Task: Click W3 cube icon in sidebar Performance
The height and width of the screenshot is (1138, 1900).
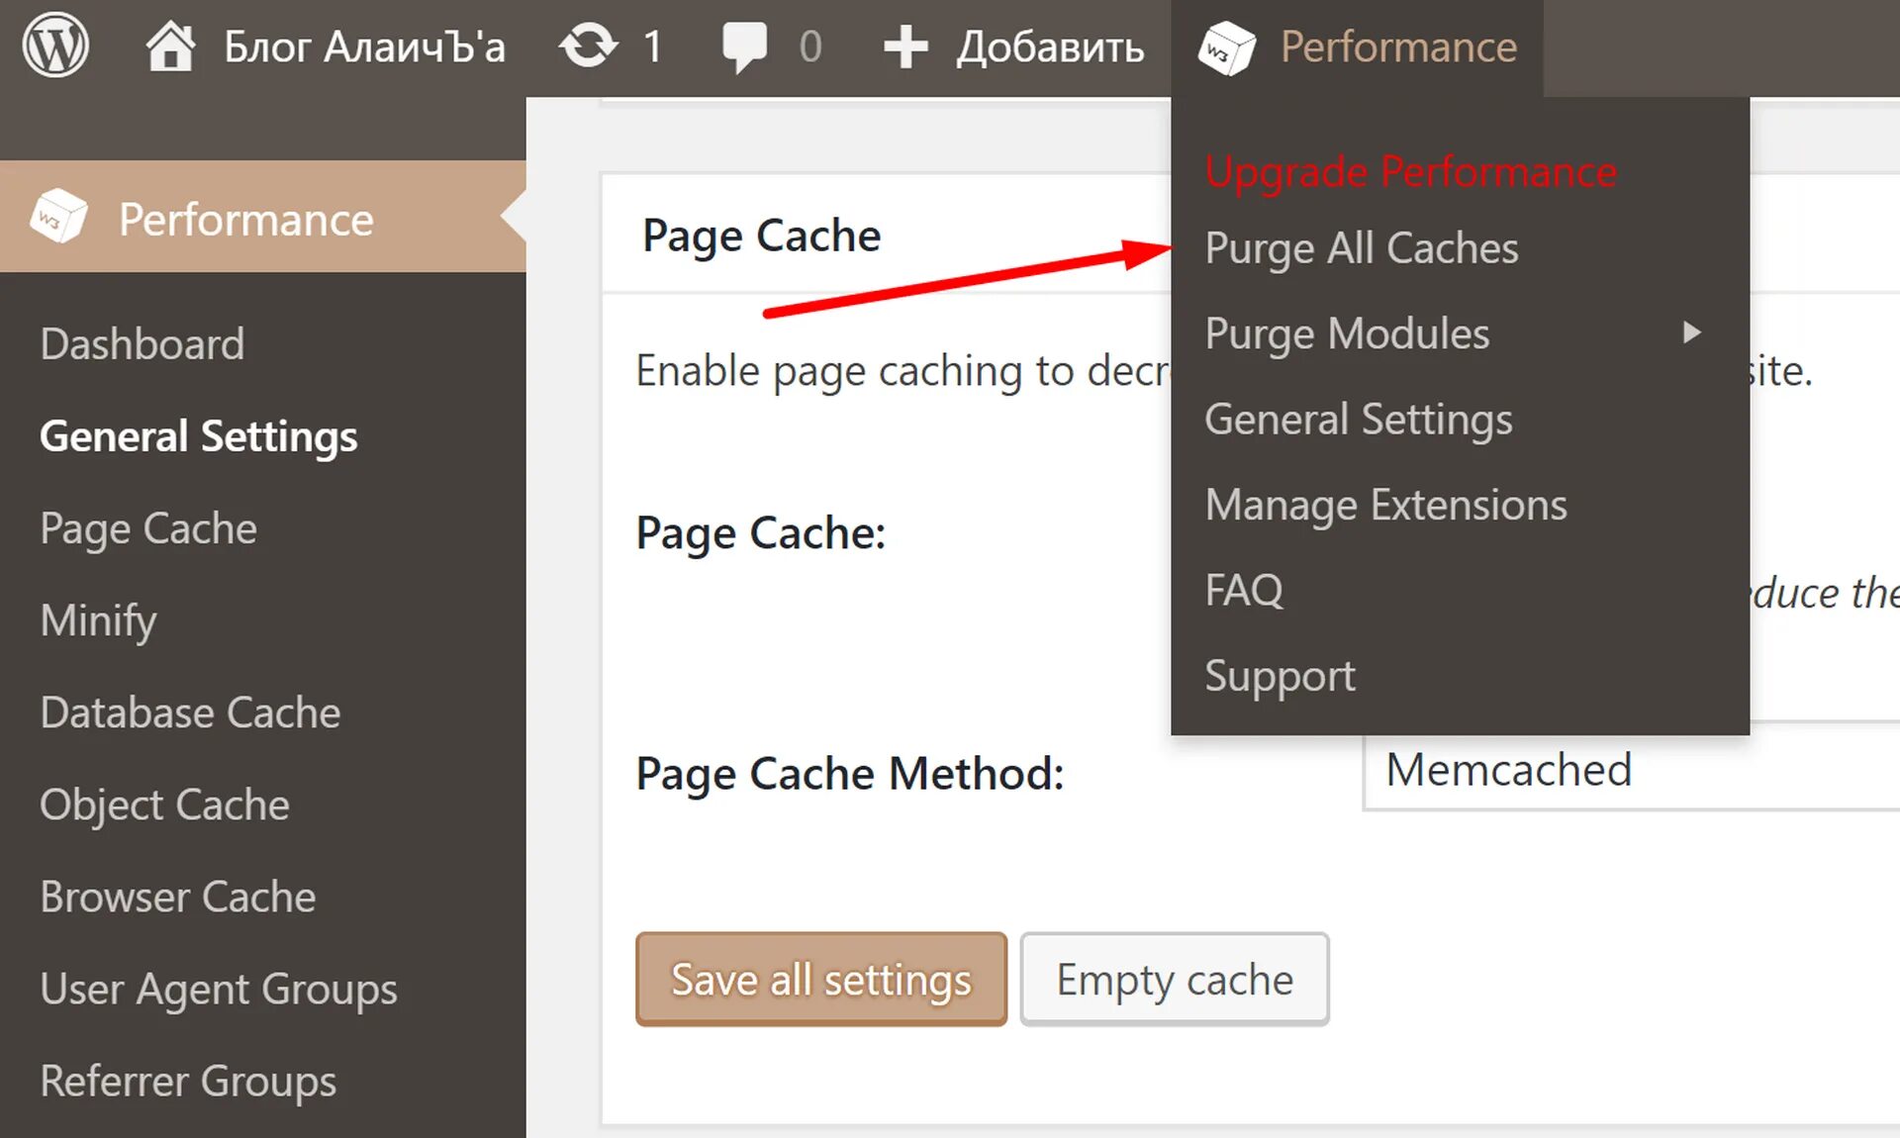Action: pos(58,217)
